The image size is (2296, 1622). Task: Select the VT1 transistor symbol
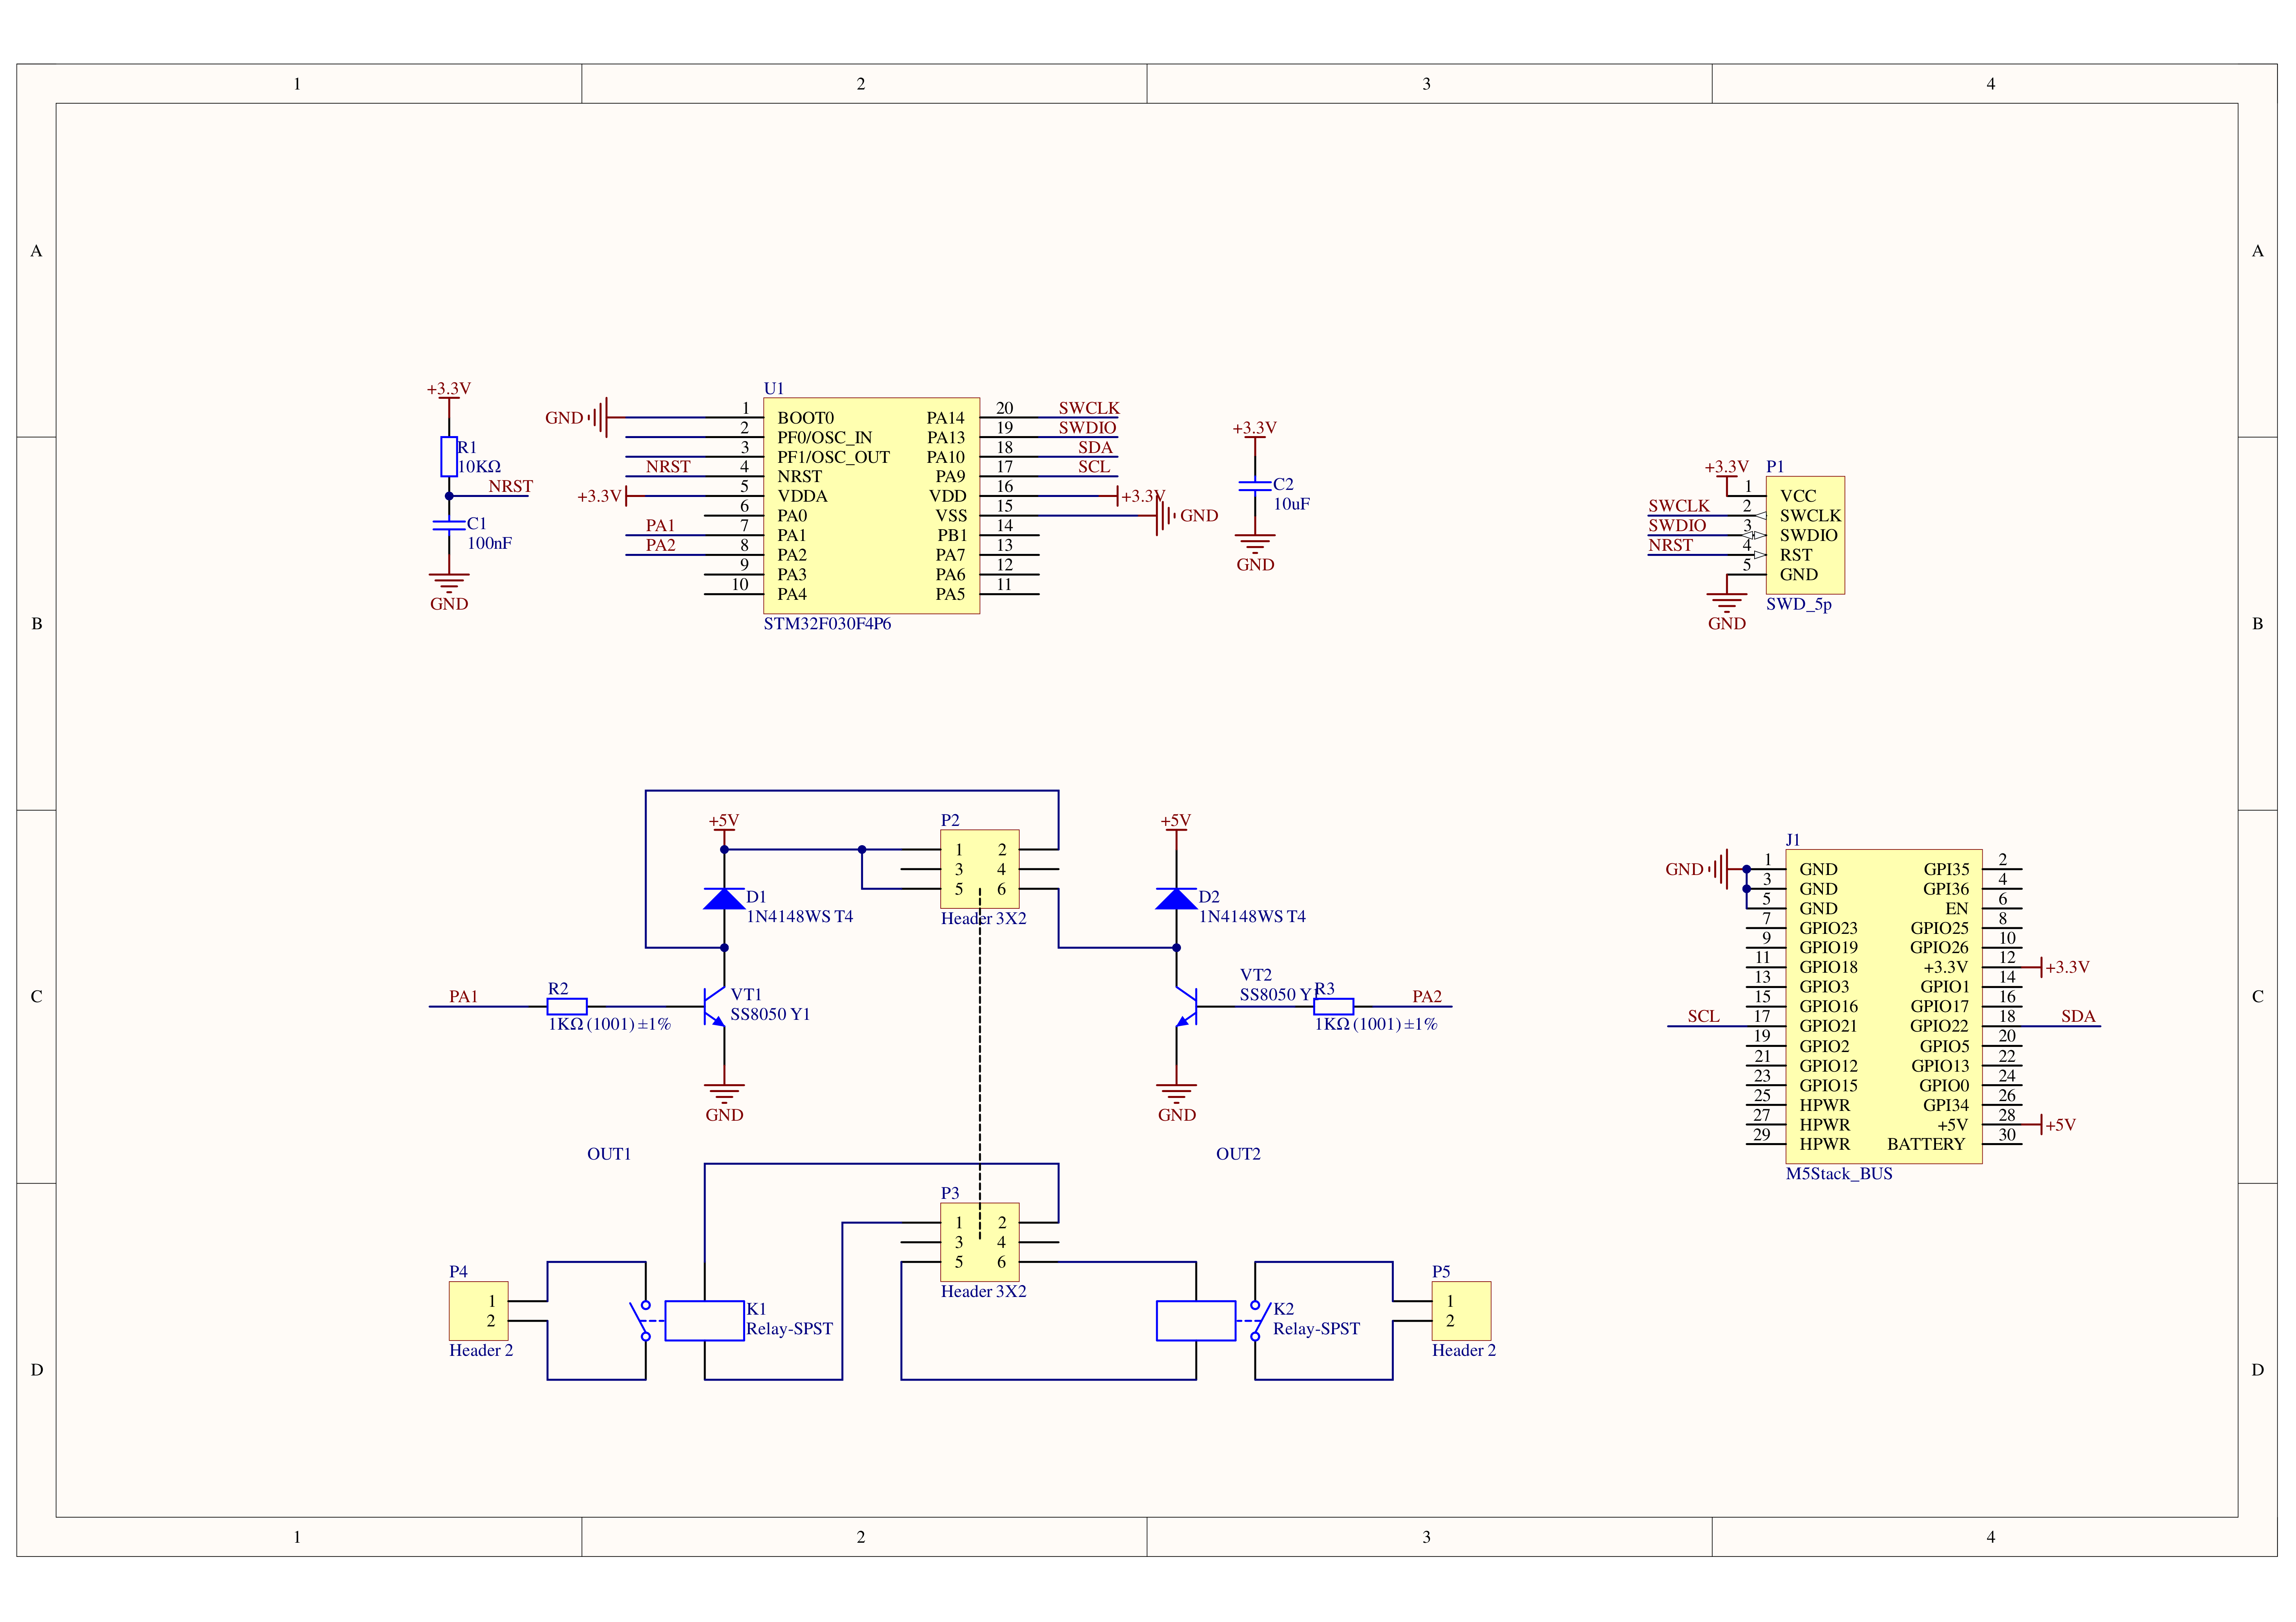pos(714,1007)
